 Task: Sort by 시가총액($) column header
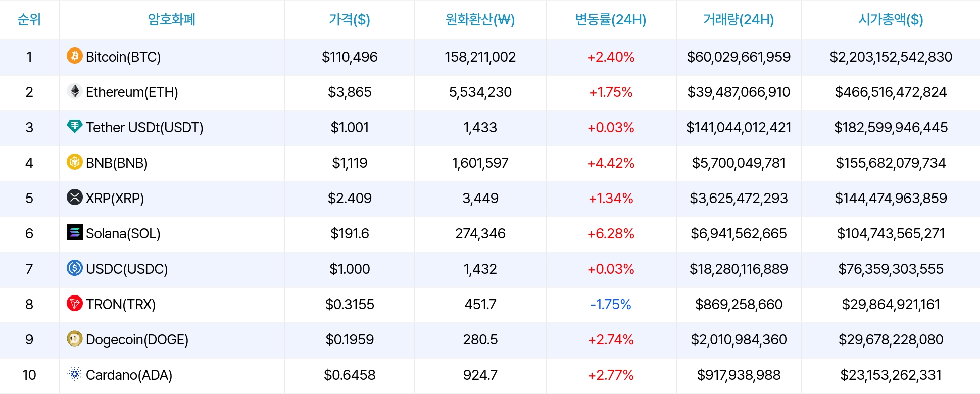(891, 20)
